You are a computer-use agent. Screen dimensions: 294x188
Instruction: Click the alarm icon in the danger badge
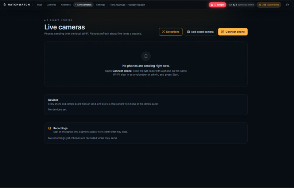tap(212, 5)
